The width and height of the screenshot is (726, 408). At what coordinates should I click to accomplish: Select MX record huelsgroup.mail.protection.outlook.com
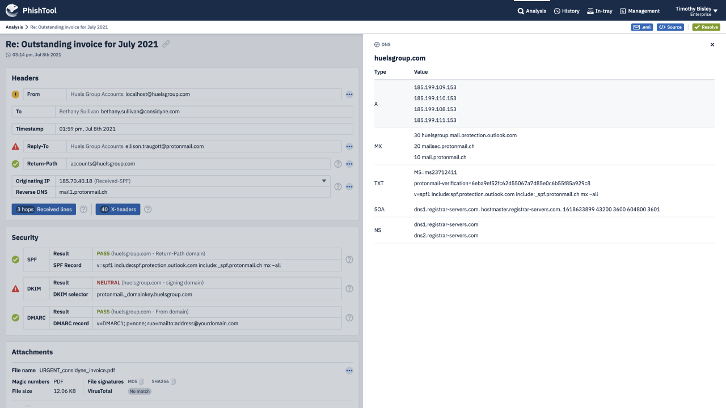(465, 135)
